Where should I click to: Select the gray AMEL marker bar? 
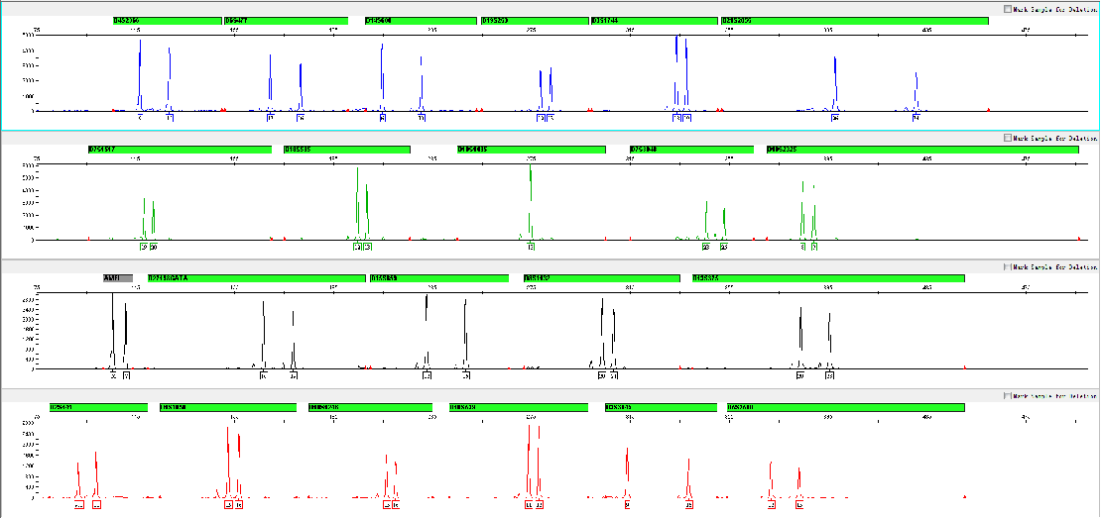(118, 278)
